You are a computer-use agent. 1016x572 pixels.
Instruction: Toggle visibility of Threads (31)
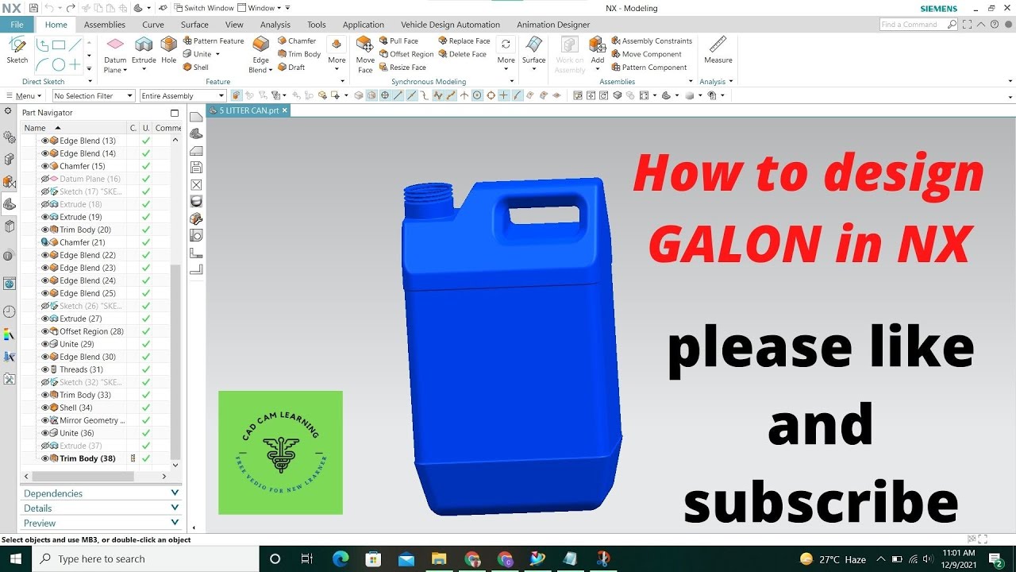point(44,369)
